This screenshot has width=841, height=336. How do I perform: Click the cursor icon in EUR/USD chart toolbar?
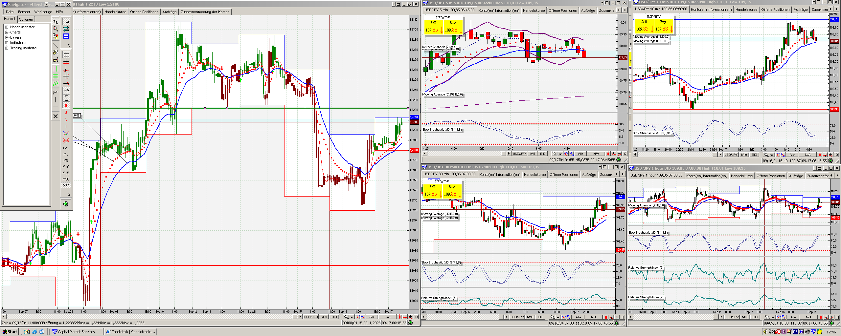click(x=346, y=317)
